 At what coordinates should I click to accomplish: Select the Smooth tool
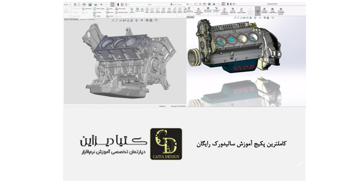pyautogui.click(x=107, y=16)
